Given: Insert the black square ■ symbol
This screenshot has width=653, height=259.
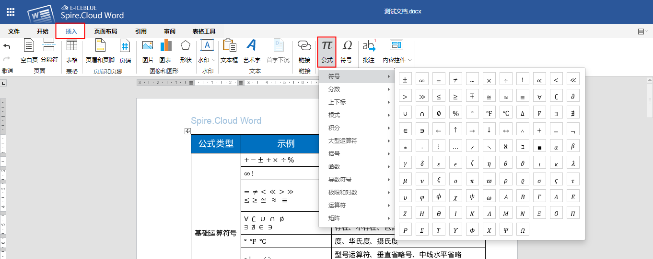Looking at the screenshot, I should click(539, 147).
